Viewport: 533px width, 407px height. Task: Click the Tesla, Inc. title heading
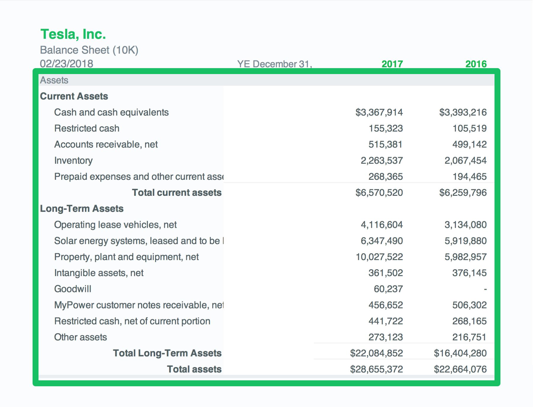pyautogui.click(x=73, y=34)
